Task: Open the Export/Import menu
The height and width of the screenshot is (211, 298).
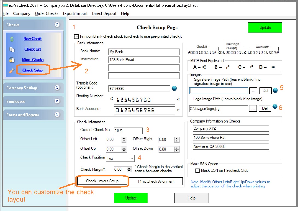Action: coord(75,13)
